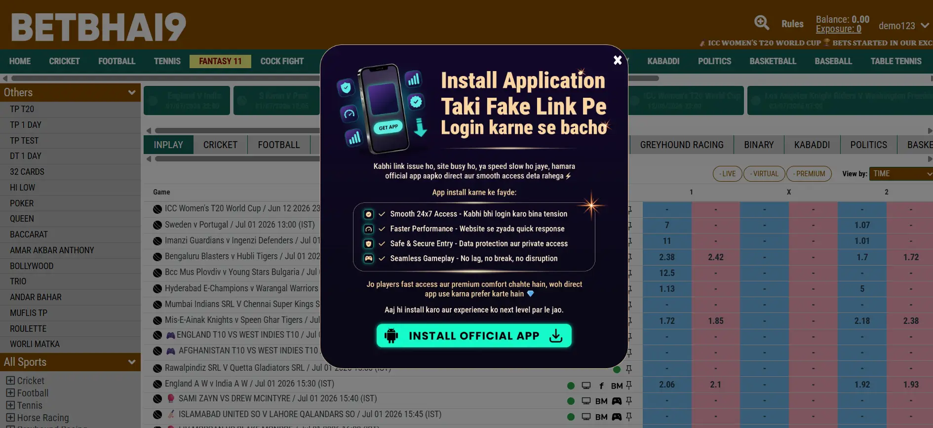Click TV icon for SAMI ZAYN VS DREW MCINTYRE
Viewport: 933px width, 428px height.
coord(586,401)
